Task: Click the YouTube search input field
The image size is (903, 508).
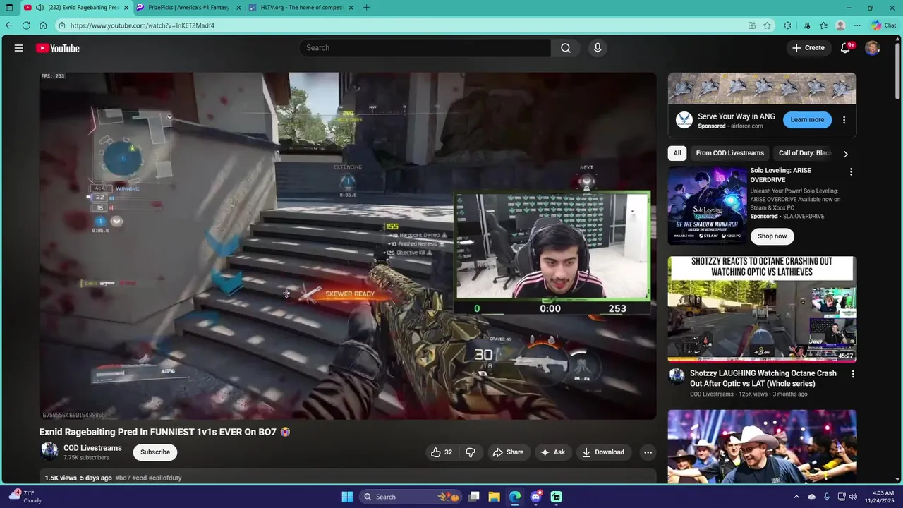Action: tap(426, 48)
